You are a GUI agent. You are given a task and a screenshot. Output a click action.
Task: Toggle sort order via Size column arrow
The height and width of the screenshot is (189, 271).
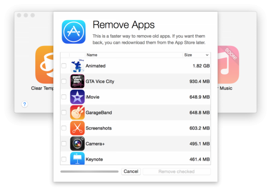pyautogui.click(x=207, y=55)
